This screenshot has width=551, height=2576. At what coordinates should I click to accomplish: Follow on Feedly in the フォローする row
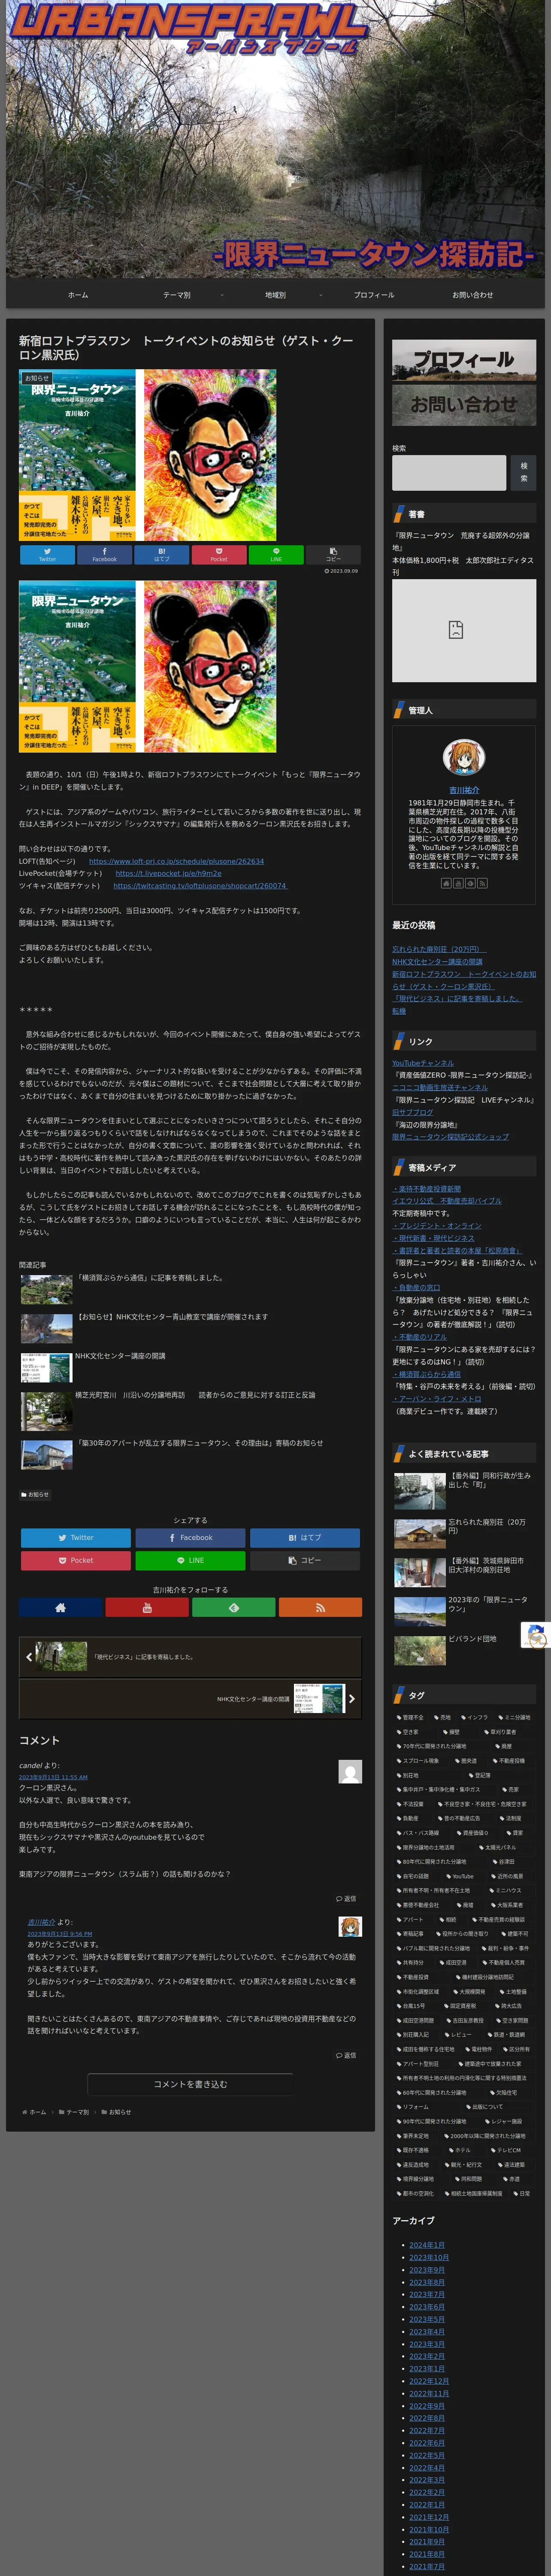tap(233, 1608)
